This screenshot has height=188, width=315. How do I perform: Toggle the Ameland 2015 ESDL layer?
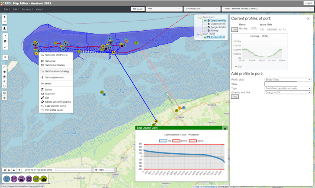(205, 37)
